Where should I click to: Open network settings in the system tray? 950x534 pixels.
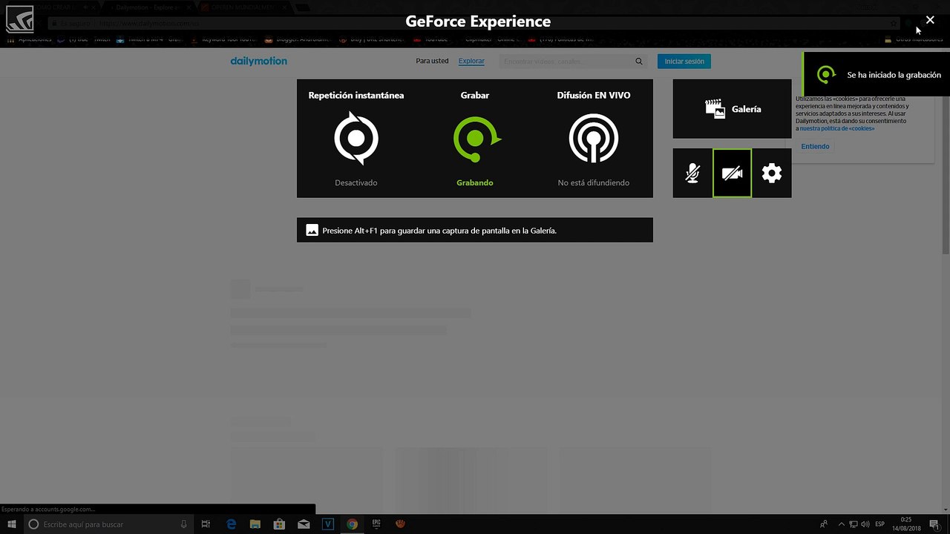point(854,524)
